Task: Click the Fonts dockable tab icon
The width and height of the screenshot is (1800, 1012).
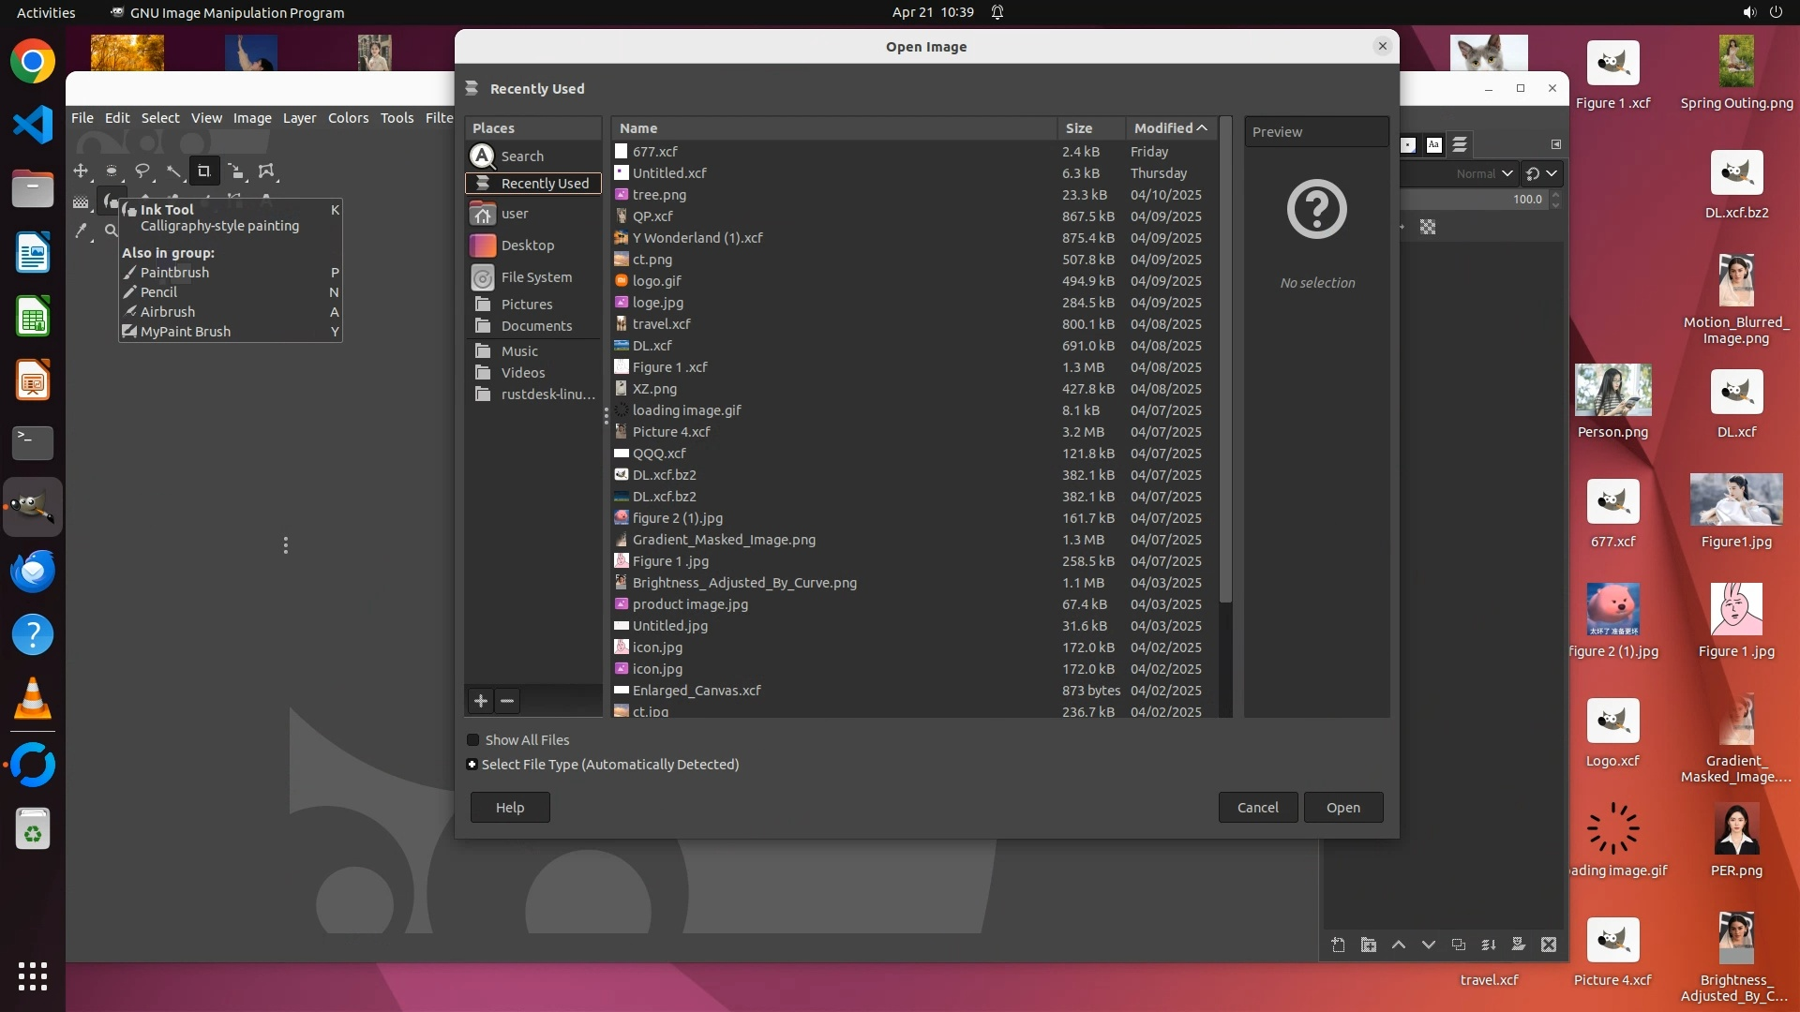Action: pos(1433,144)
